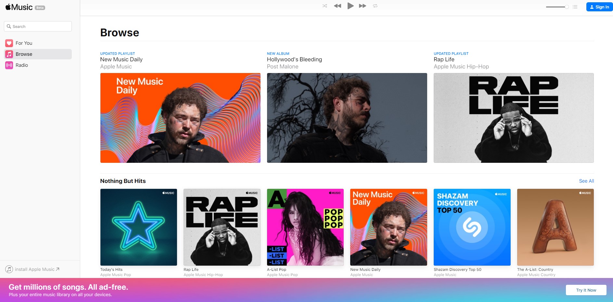Open the Shazam Discovery Top 50 playlist
Viewport: 613px width, 302px height.
[472, 227]
